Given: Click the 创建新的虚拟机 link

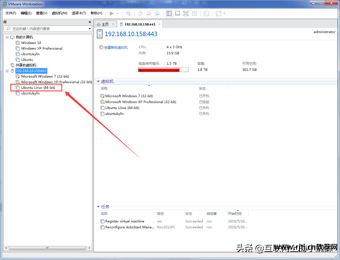Looking at the screenshot, I should 114,48.
